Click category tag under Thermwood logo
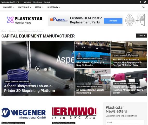The height and width of the screenshot is (125, 148). pos(64,123)
